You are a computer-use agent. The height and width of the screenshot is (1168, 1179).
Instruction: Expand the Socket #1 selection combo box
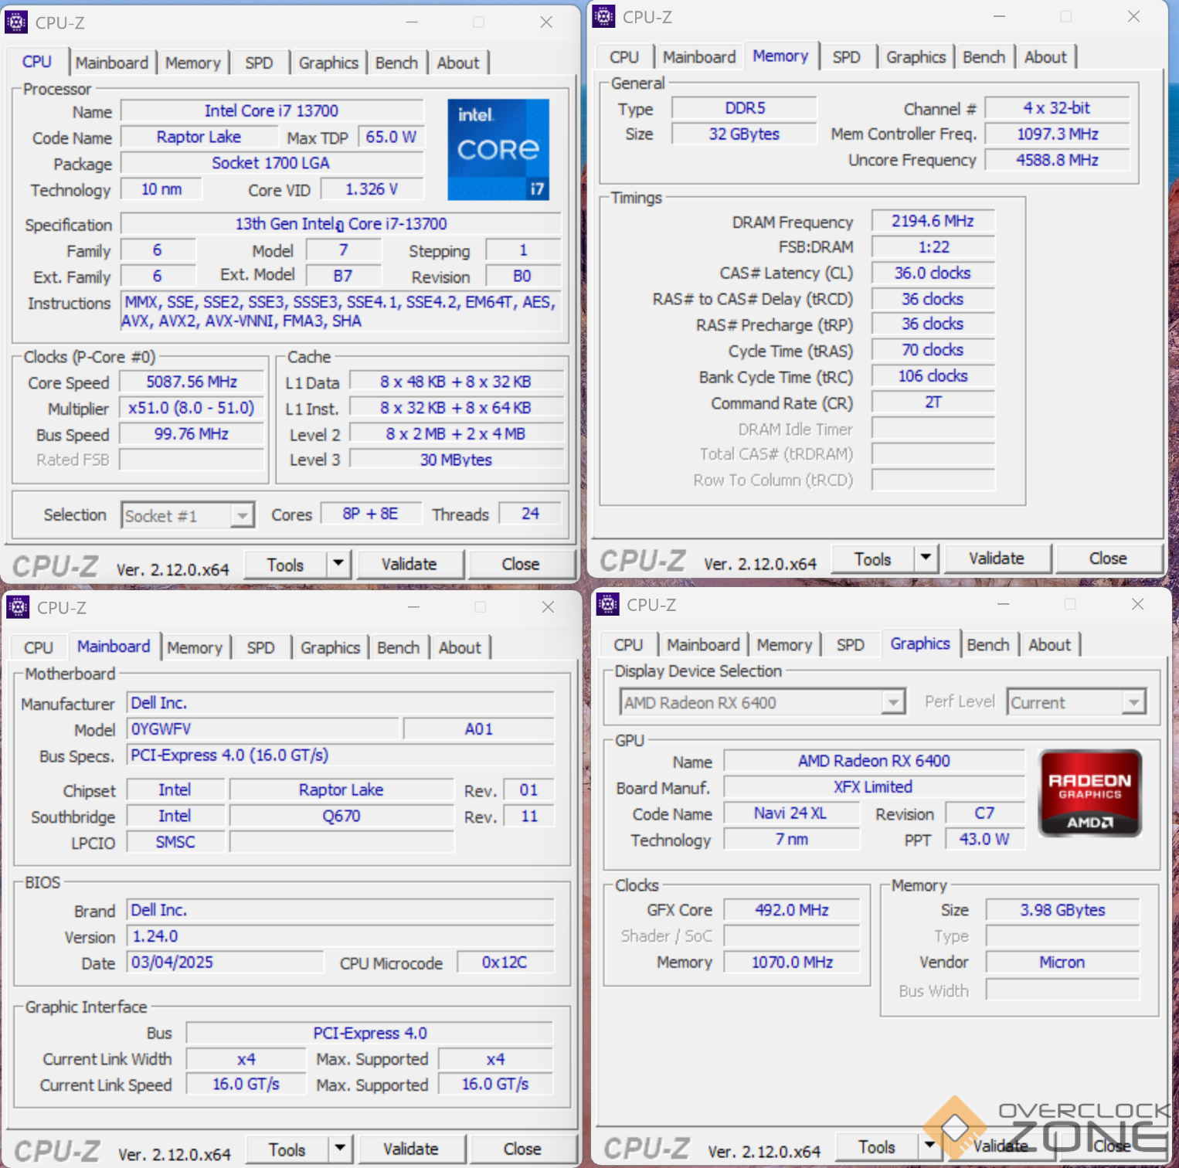[243, 515]
